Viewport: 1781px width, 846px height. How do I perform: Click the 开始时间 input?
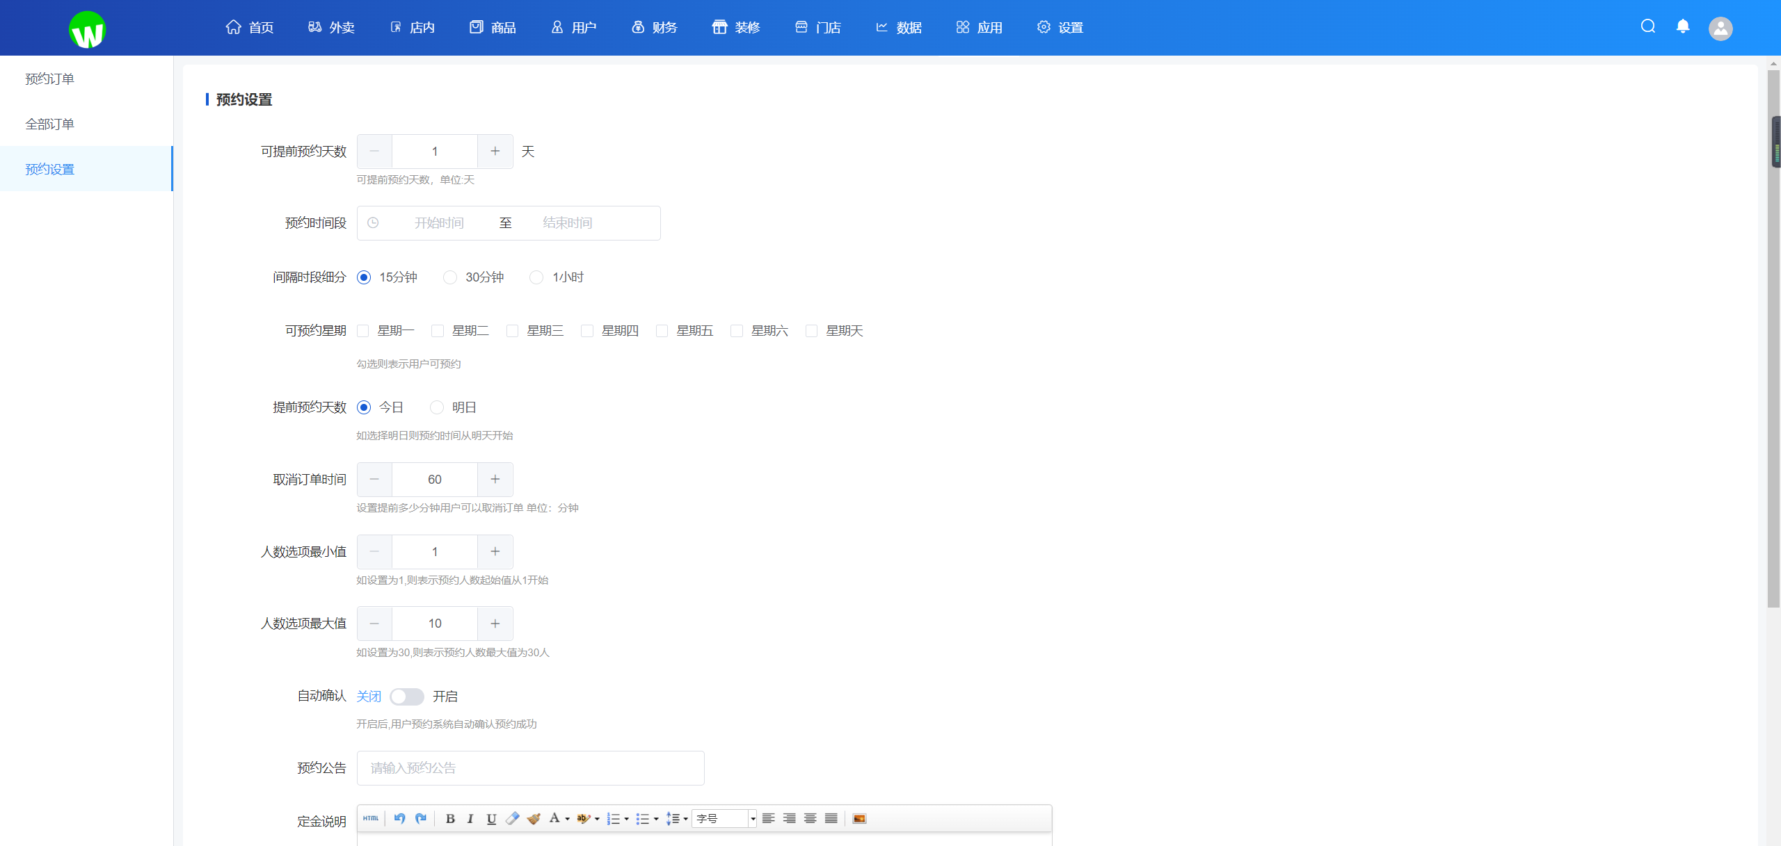click(439, 223)
